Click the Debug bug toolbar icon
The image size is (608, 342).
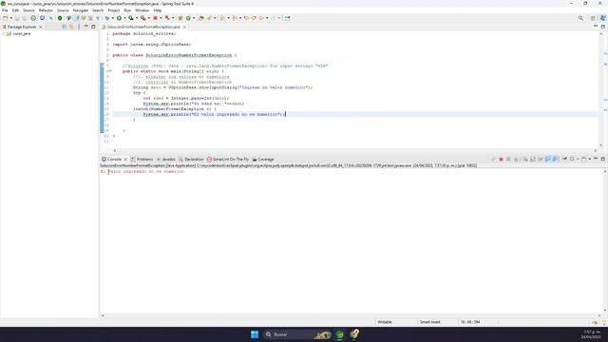coord(107,18)
